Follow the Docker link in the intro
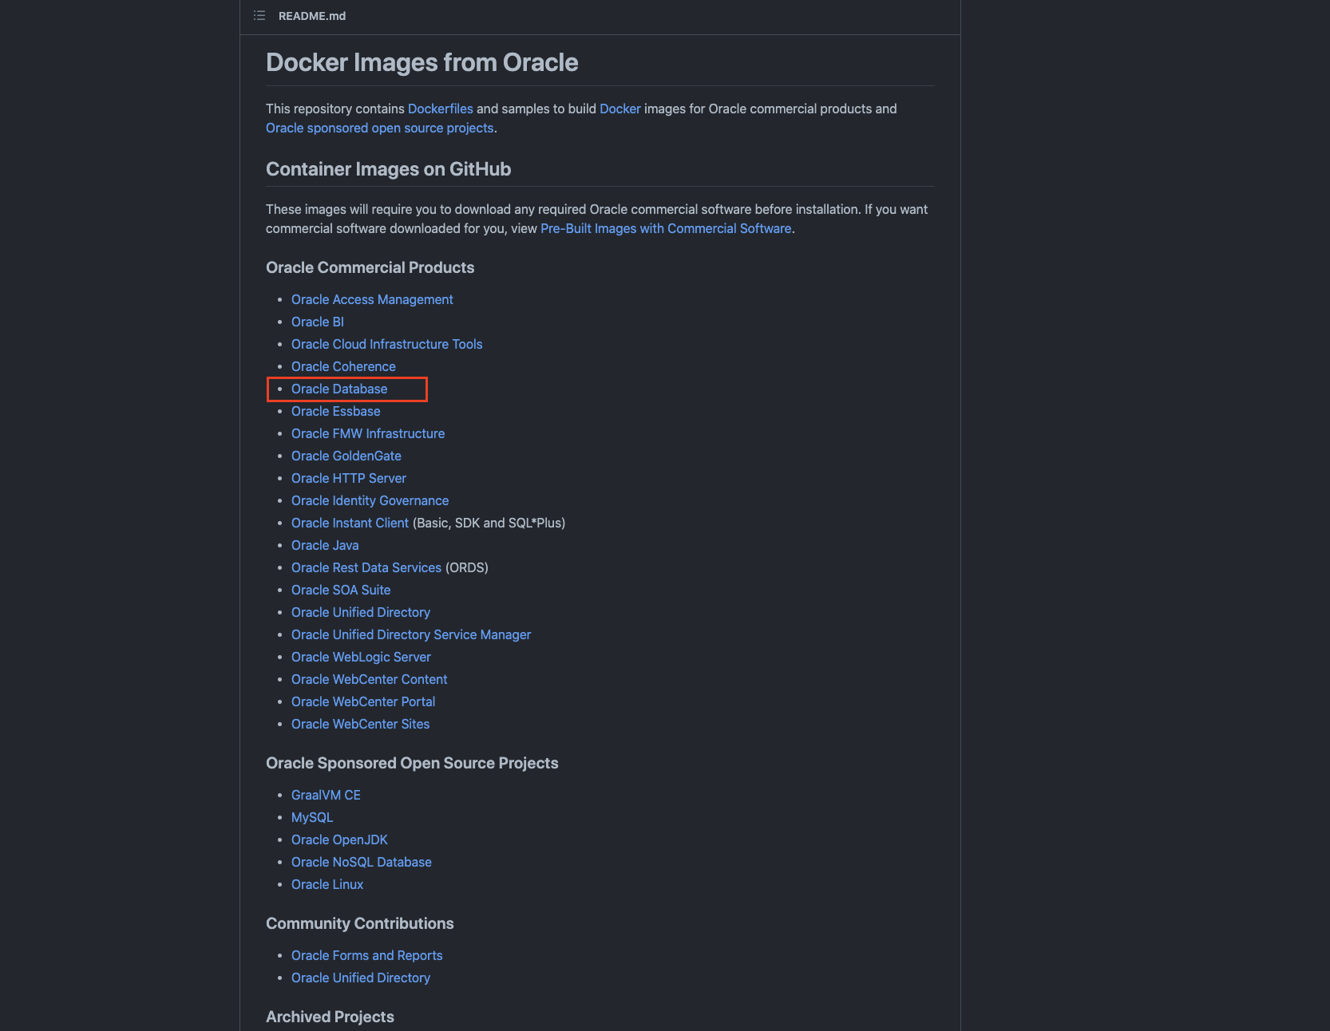This screenshot has width=1330, height=1031. coord(620,109)
